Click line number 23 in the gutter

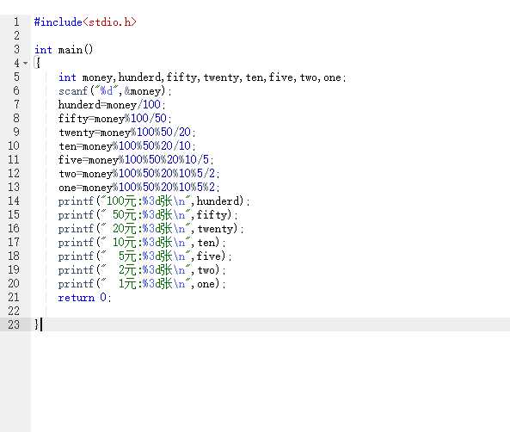pyautogui.click(x=14, y=324)
